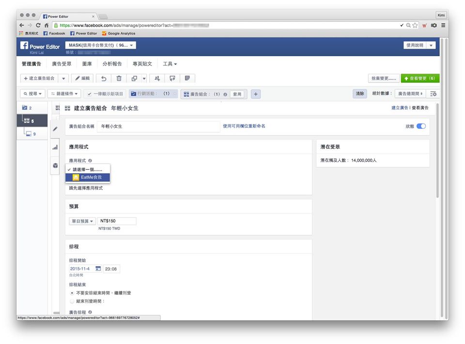Click the undo arrow in the toolbar
The image size is (465, 344).
coord(104,78)
